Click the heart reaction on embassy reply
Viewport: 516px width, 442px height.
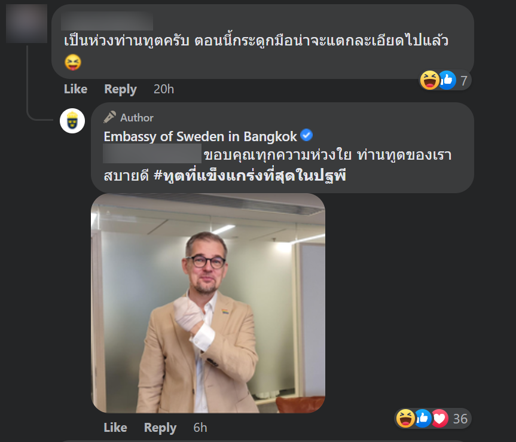tap(439, 418)
